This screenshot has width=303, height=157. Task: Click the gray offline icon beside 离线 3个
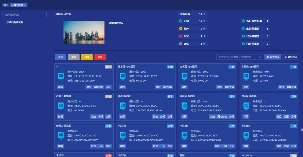[x=181, y=44]
